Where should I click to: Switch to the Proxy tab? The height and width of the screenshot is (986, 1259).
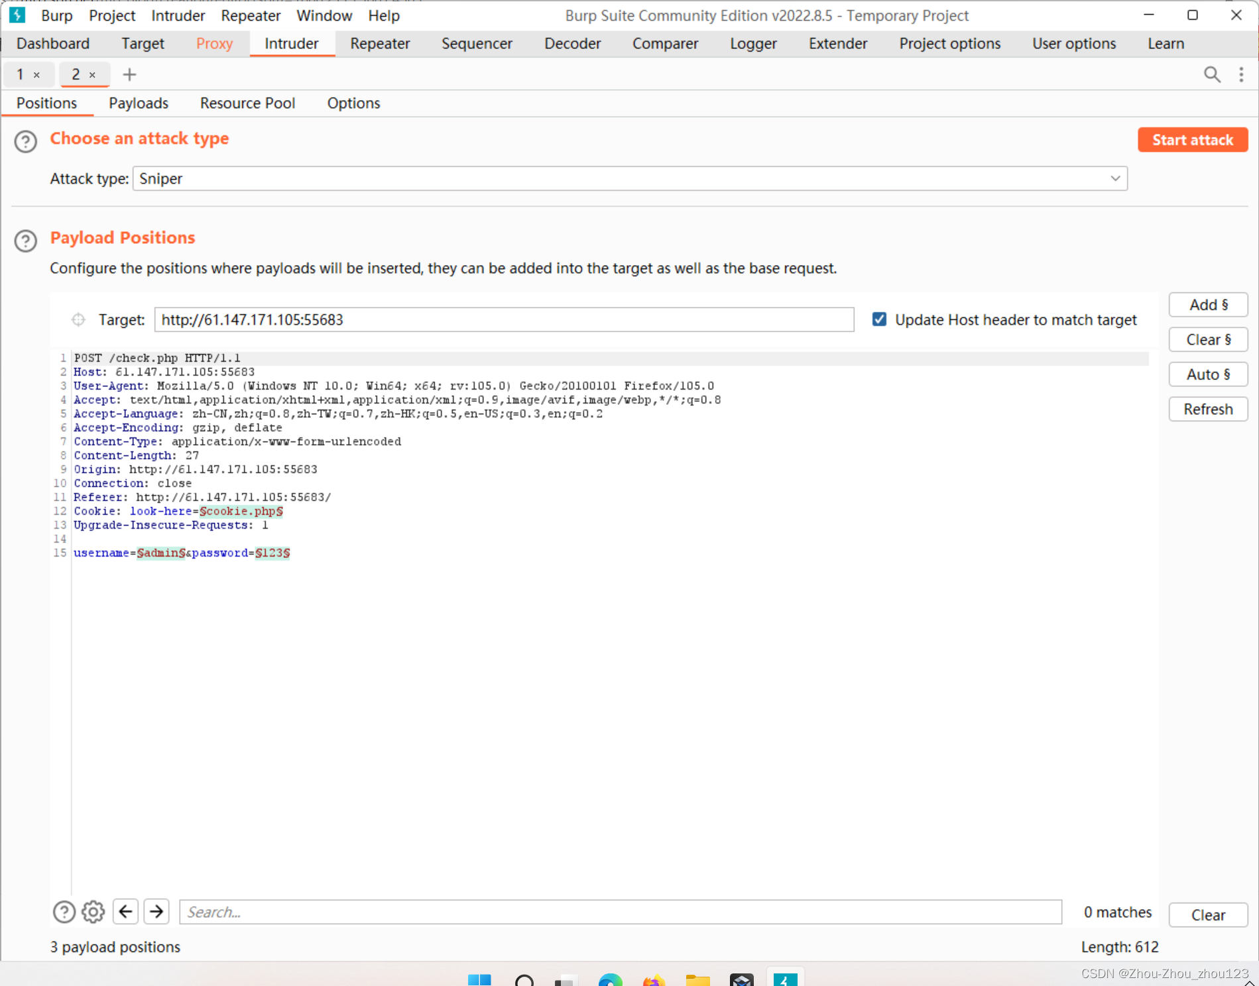[214, 44]
